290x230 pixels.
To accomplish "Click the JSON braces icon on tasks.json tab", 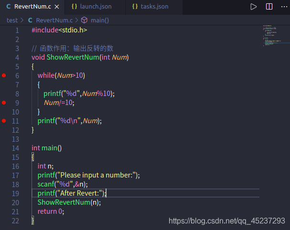I will [135, 7].
